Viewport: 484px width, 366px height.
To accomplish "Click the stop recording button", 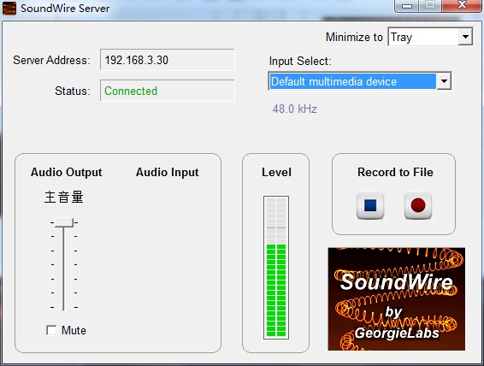I will pyautogui.click(x=370, y=205).
